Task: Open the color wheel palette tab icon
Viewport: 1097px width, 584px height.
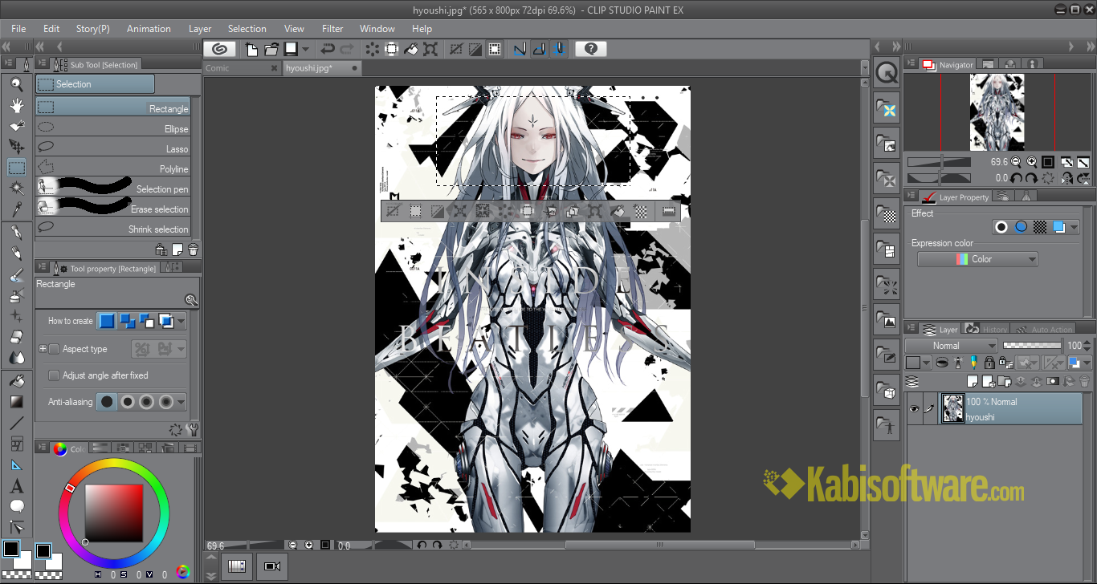Action: (x=60, y=448)
